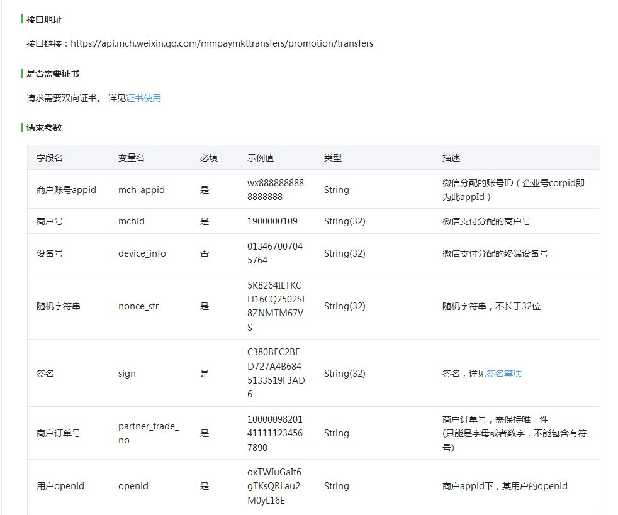Click the 字段名 column header

50,158
